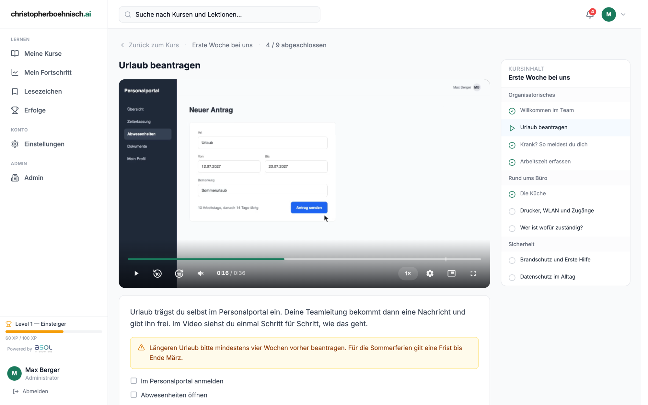This screenshot has width=648, height=405.
Task: Click empty circle for Wer ist wofür zuständig?
Action: 512,229
